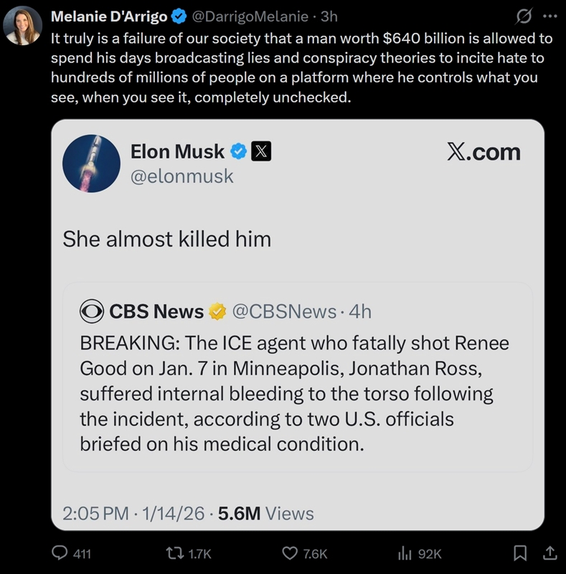Repost this tweet via retweet icon
Image resolution: width=566 pixels, height=574 pixels.
174,553
